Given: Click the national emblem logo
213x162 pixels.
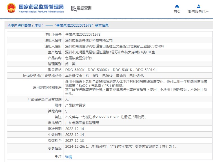Looking at the screenshot, I should point(11,8).
